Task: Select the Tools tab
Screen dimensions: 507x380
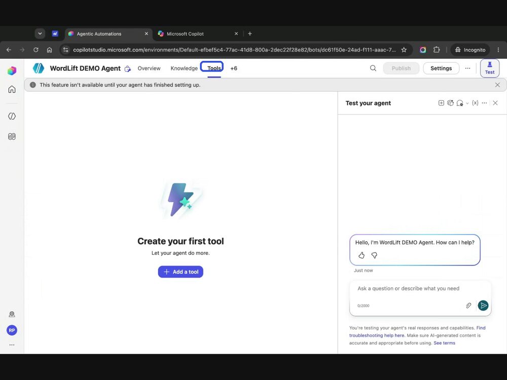Action: 214,68
